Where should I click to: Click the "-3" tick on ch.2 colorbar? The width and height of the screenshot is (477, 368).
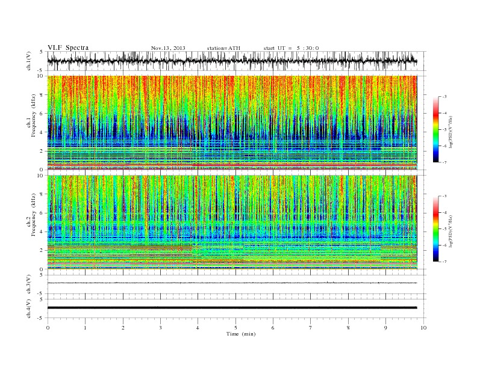pos(444,196)
